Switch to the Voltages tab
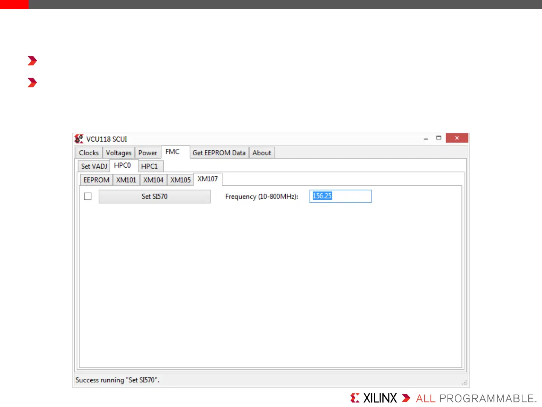Image resolution: width=542 pixels, height=407 pixels. click(119, 153)
